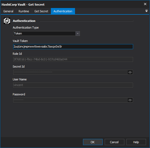The image size is (150, 148).
Task: Open the Token authentication type combo box
Action: pos(47,33)
